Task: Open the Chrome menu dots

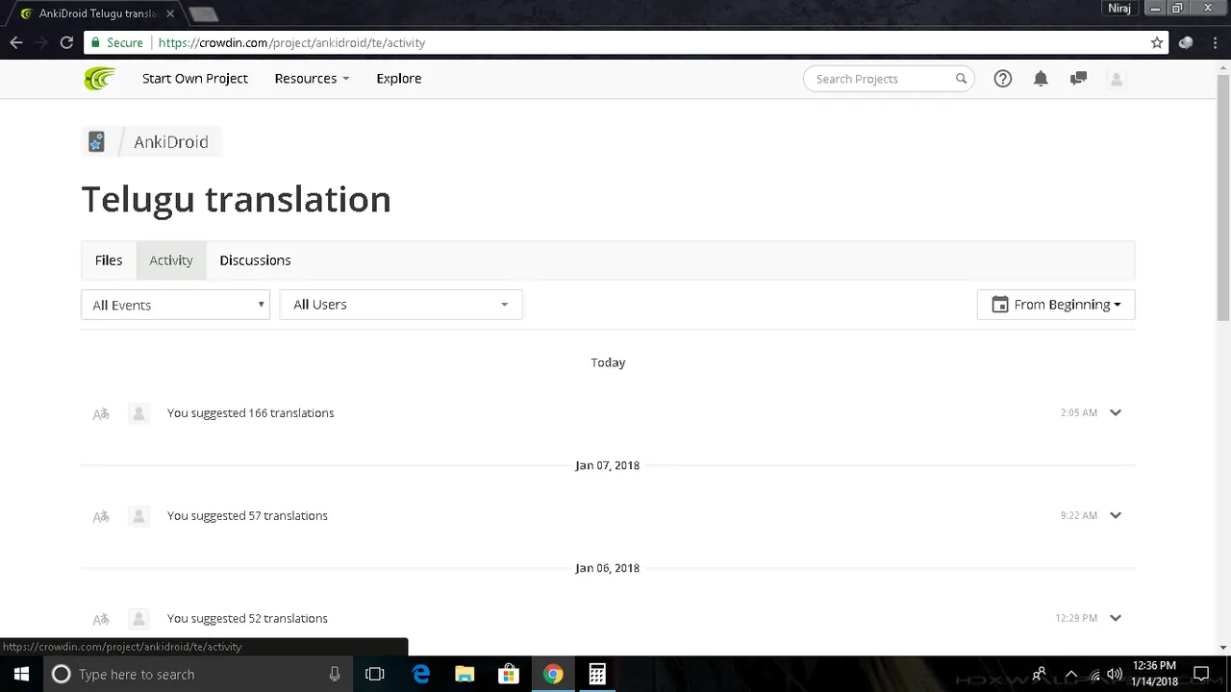Action: pos(1214,42)
